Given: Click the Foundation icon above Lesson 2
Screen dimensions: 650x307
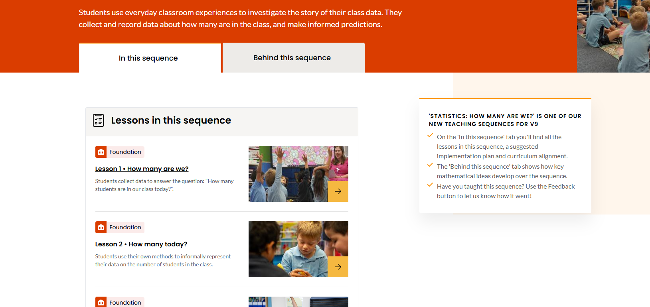Looking at the screenshot, I should tap(101, 227).
